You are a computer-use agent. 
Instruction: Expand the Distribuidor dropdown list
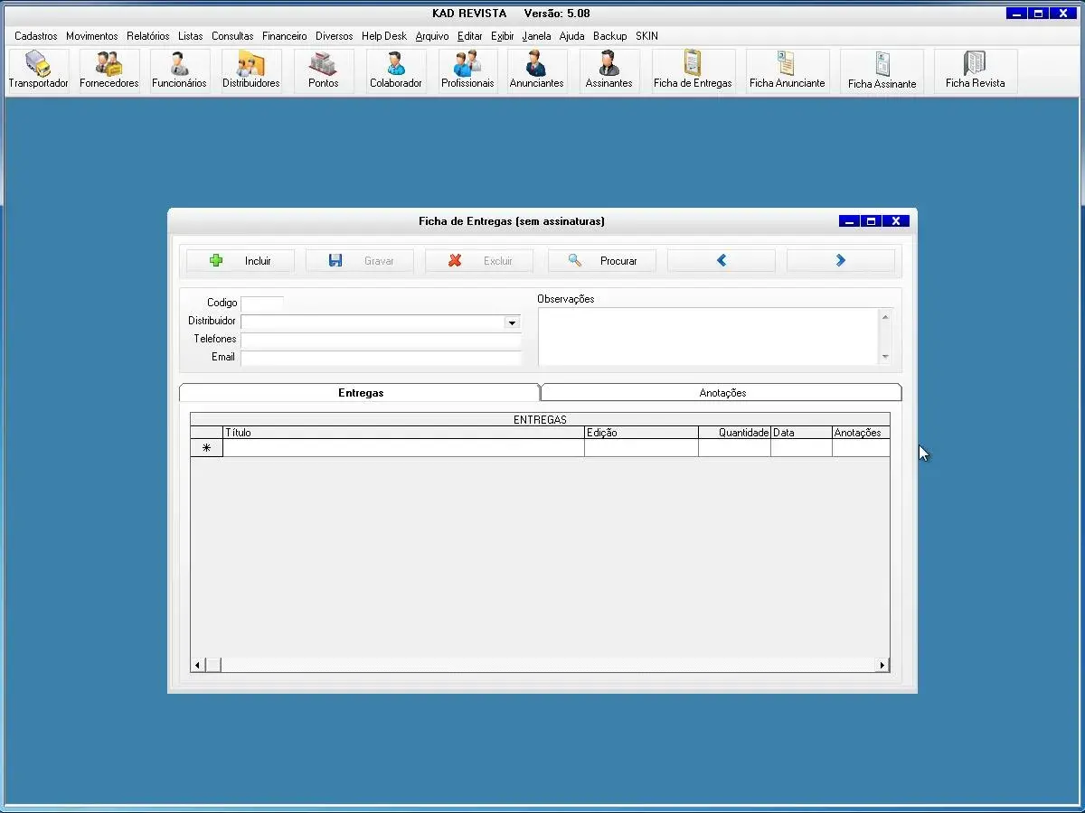click(512, 322)
